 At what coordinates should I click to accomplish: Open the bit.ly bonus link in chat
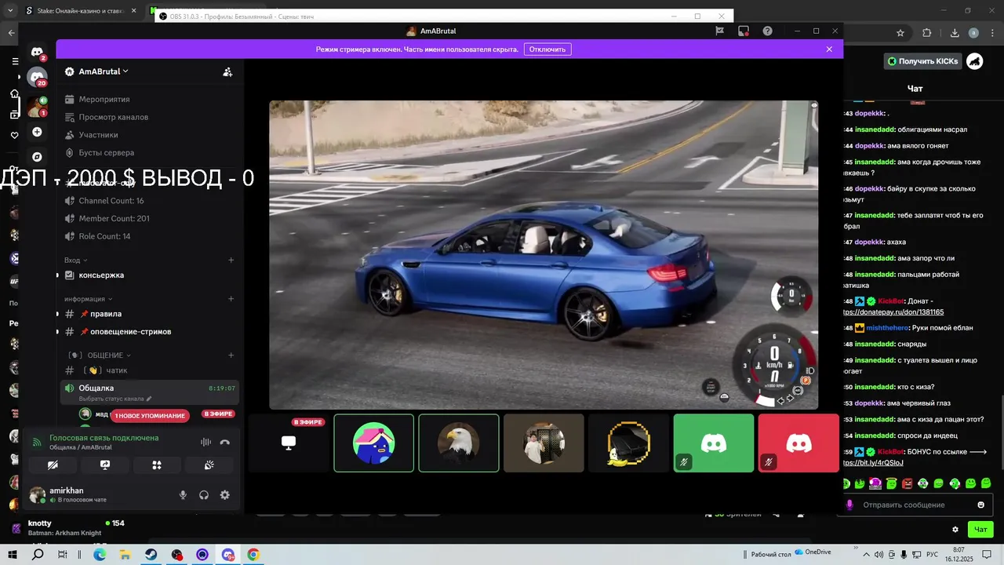click(x=873, y=462)
